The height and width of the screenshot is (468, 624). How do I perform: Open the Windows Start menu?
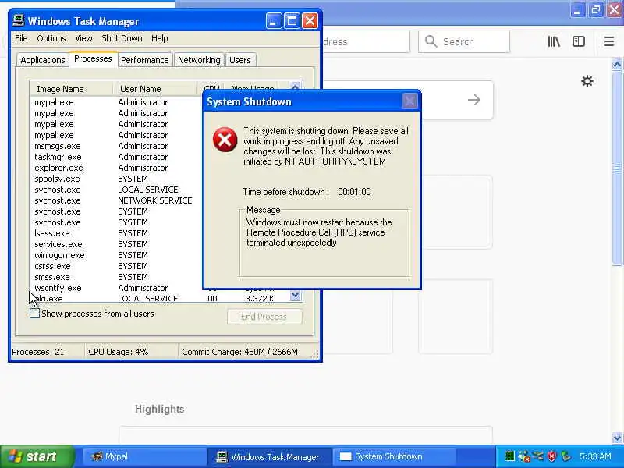pyautogui.click(x=37, y=456)
